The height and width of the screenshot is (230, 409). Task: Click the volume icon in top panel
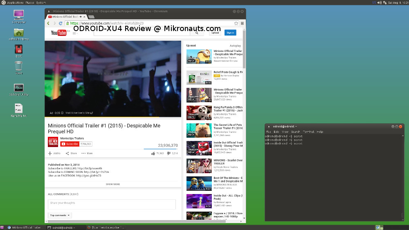380,2
